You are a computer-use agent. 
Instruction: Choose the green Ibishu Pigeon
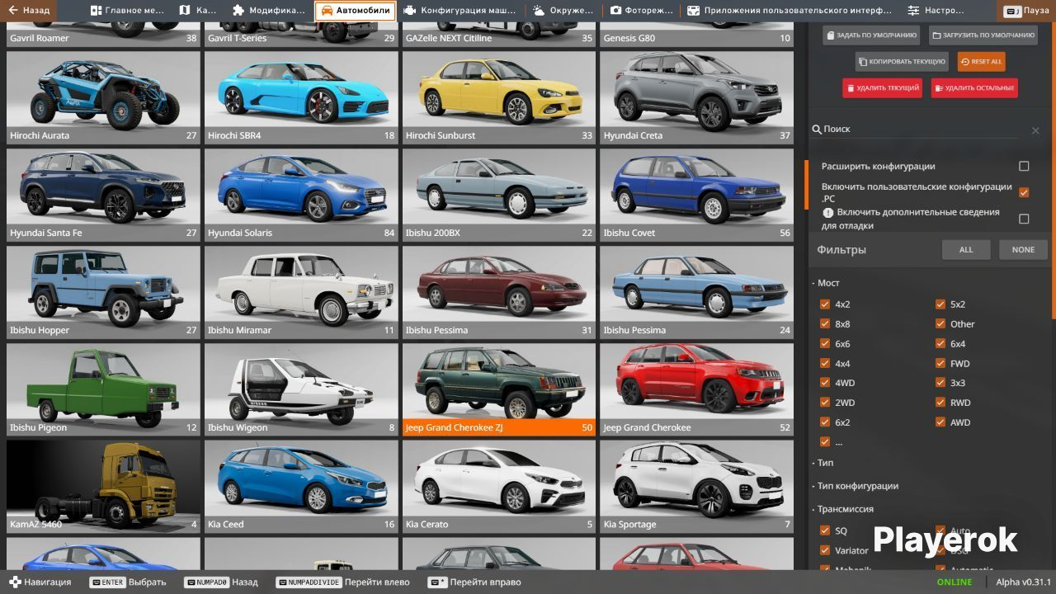(104, 389)
